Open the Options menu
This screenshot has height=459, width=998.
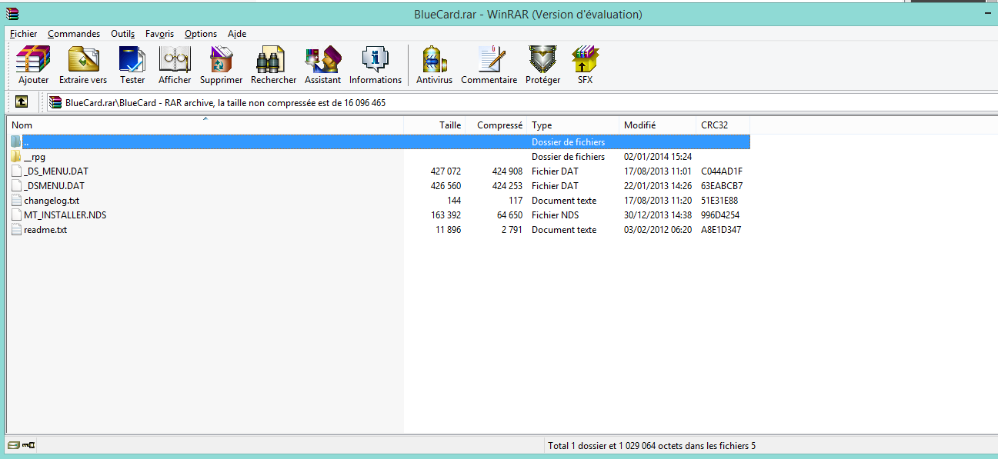click(x=201, y=34)
